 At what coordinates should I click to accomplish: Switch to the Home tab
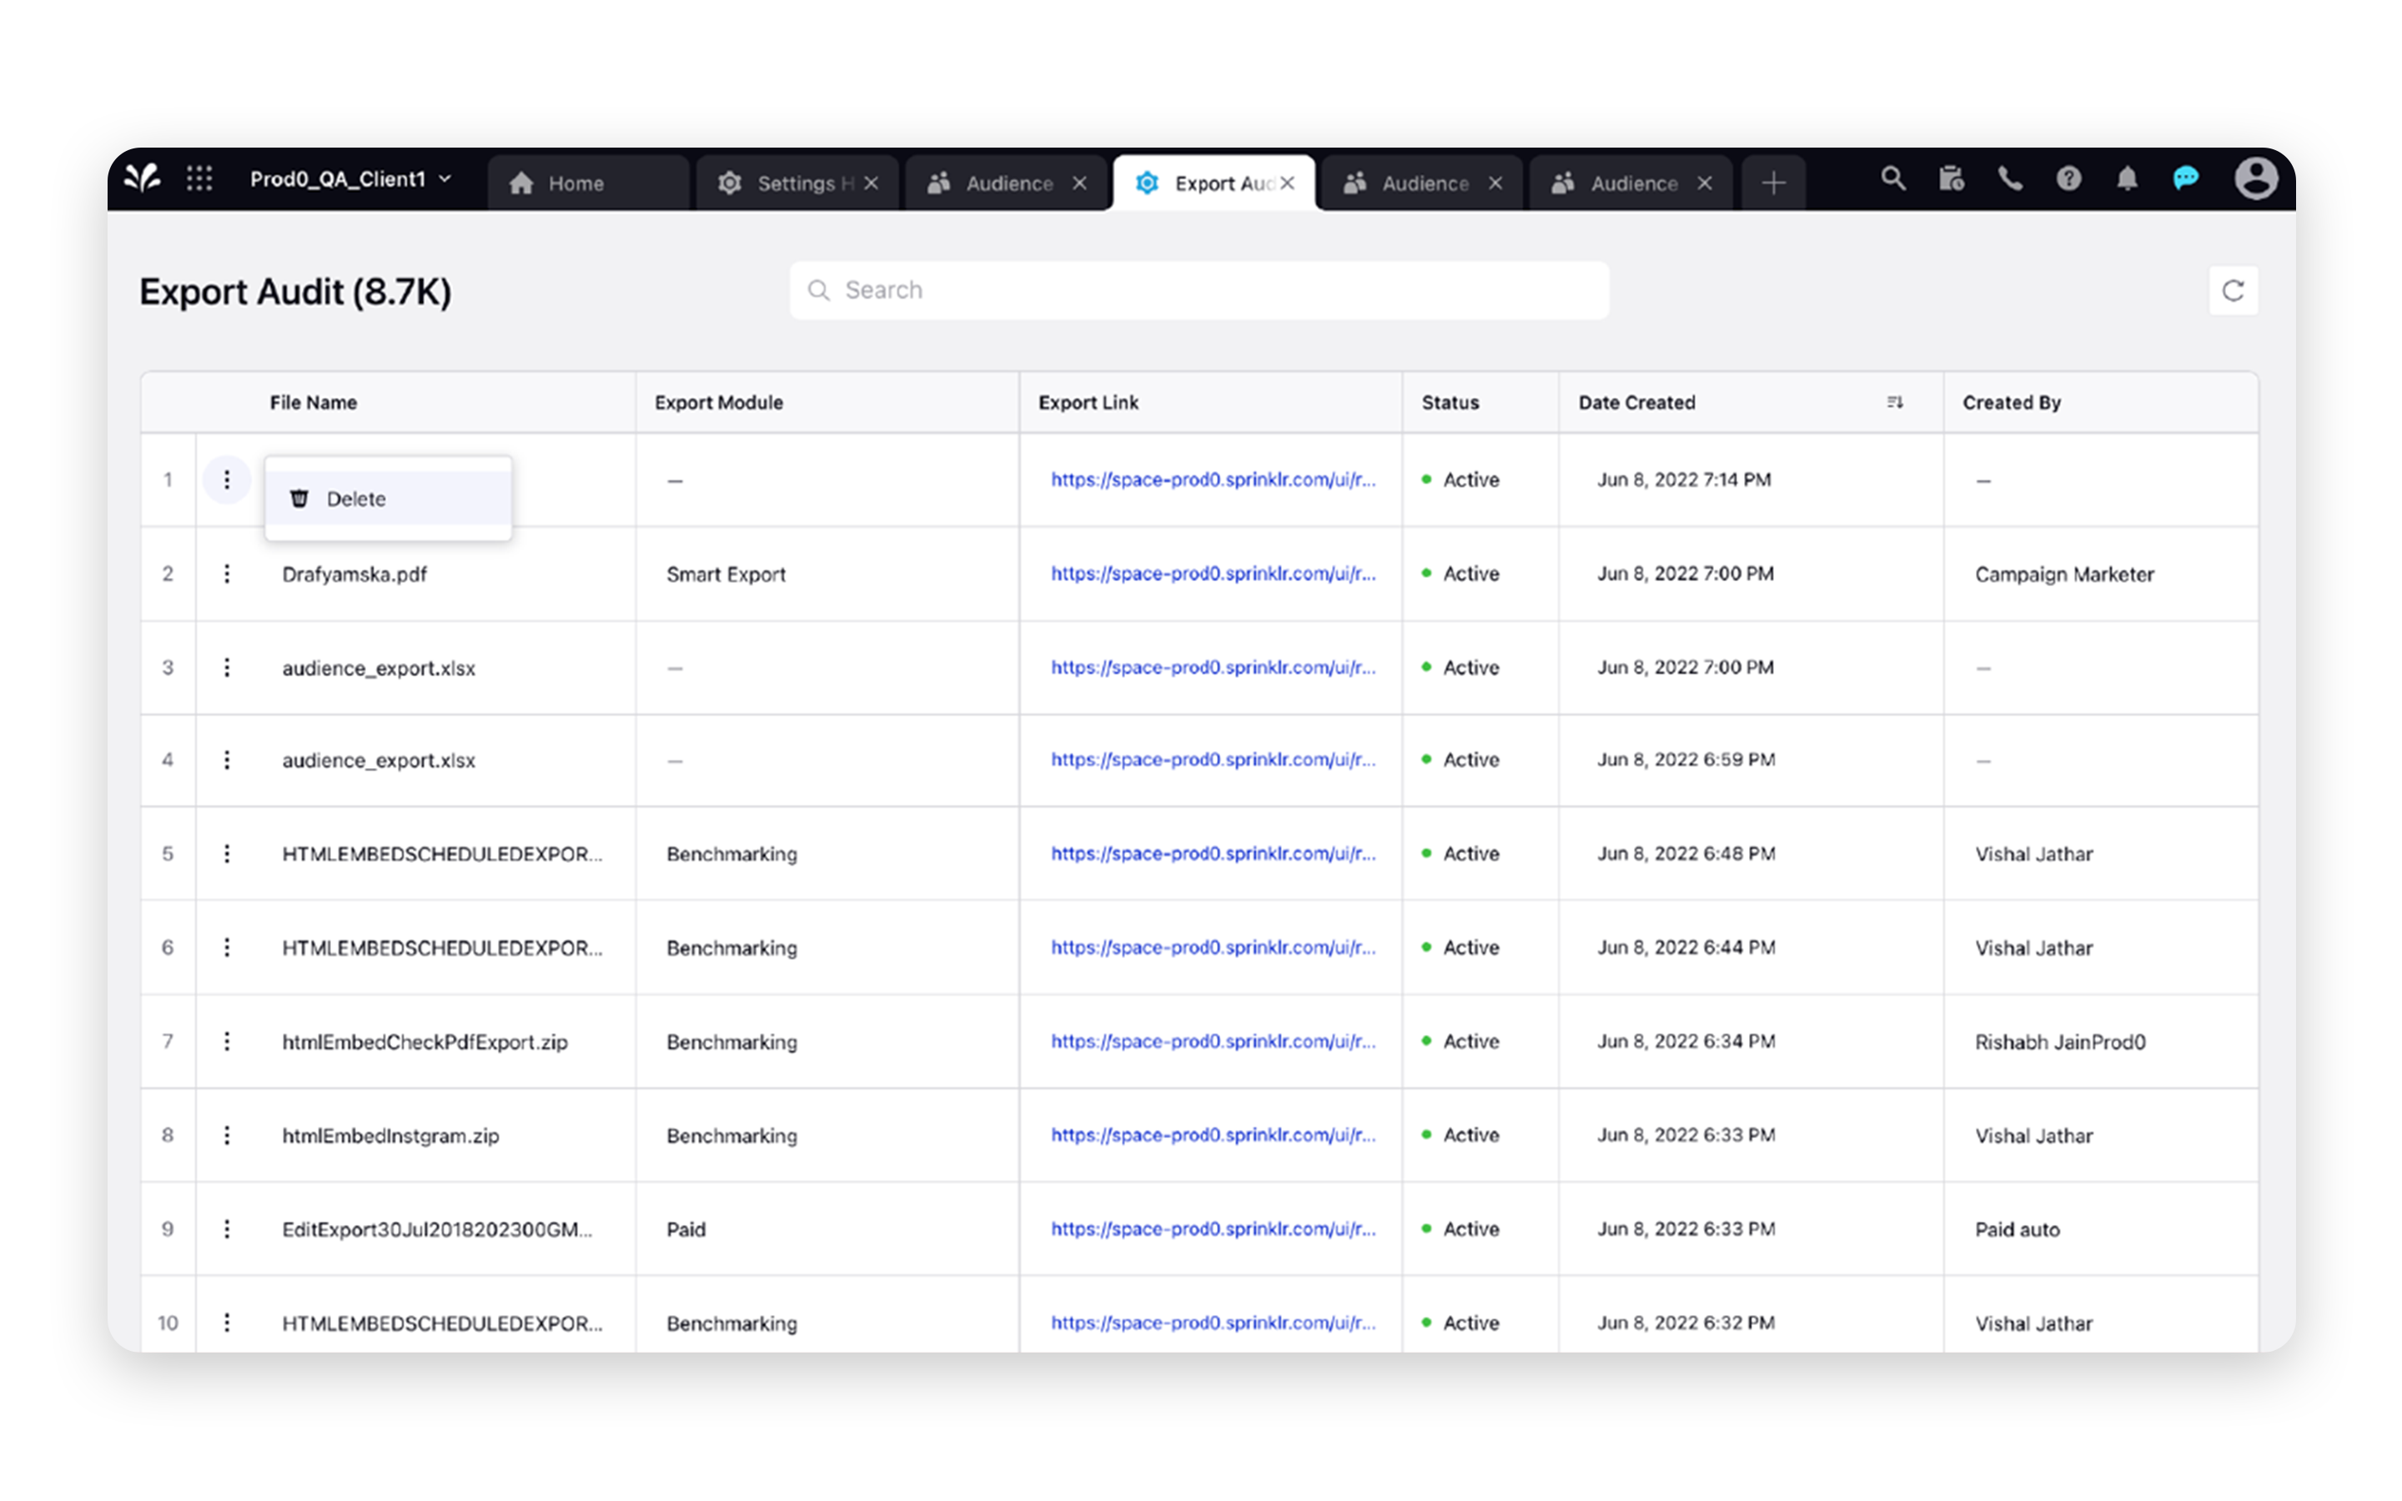(x=575, y=182)
